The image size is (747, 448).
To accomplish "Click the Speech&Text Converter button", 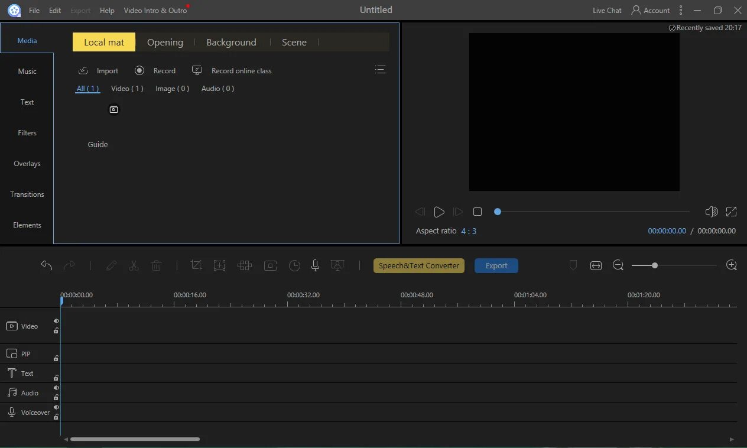I will [x=419, y=266].
